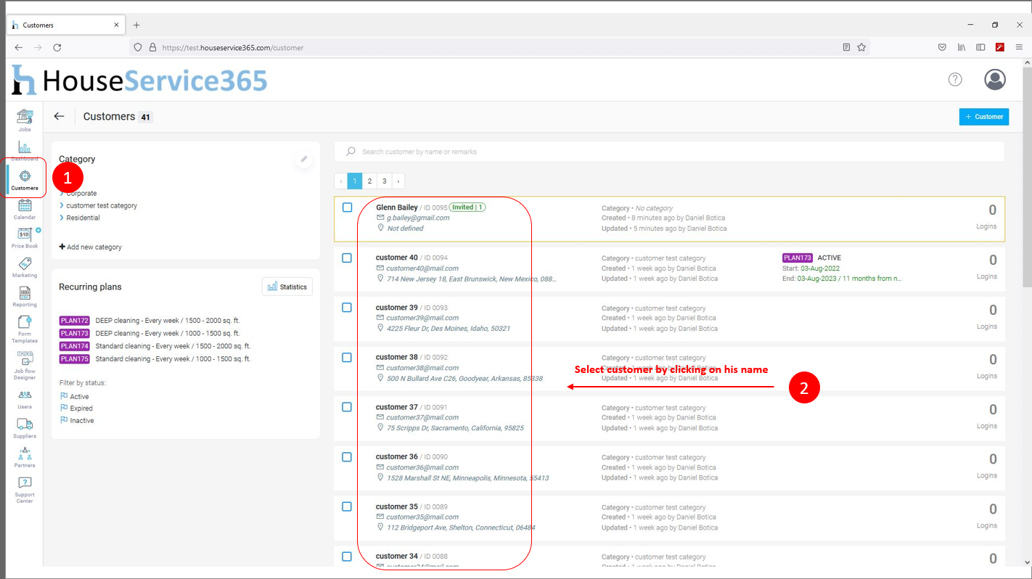Open the user profile avatar

(995, 79)
